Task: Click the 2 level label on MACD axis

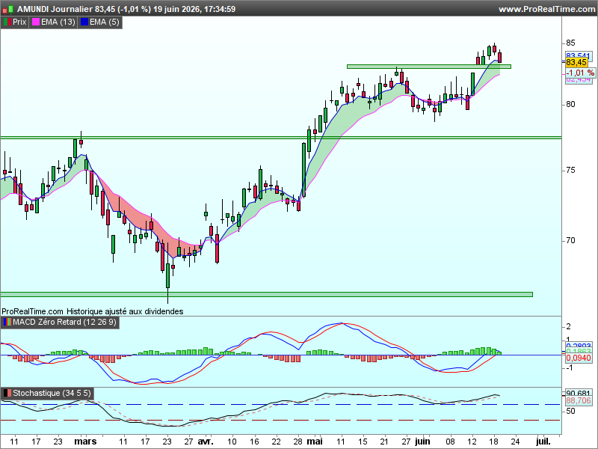Action: point(569,326)
